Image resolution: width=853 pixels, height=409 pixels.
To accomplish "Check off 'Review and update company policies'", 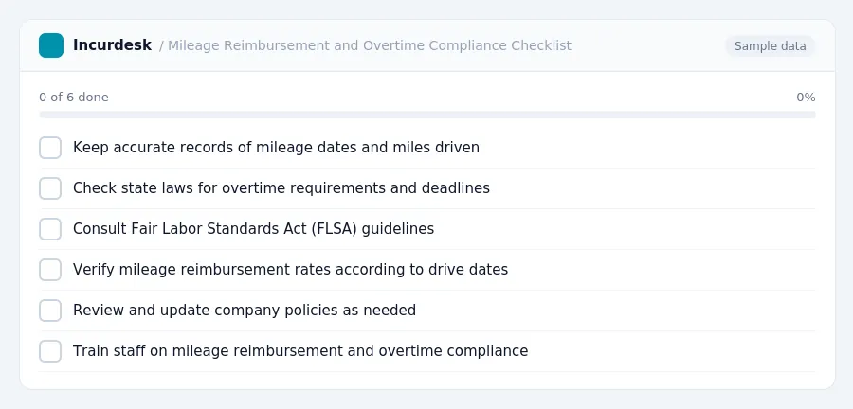I will 50,311.
